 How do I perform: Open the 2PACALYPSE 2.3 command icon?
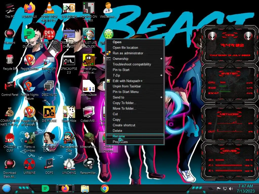click(69, 64)
